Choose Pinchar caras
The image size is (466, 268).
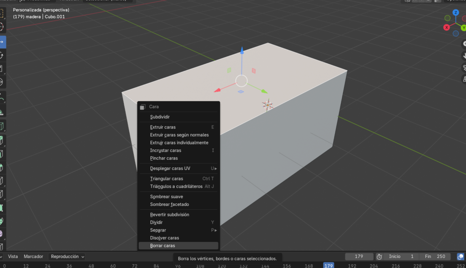[x=178, y=158]
